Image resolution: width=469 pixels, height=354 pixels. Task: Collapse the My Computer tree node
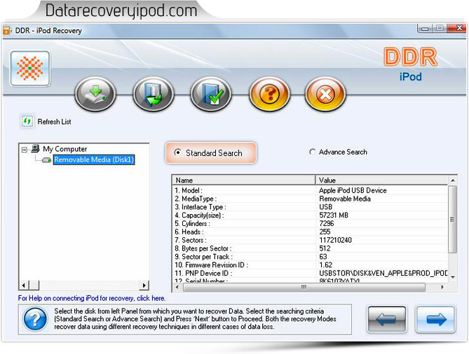click(25, 150)
